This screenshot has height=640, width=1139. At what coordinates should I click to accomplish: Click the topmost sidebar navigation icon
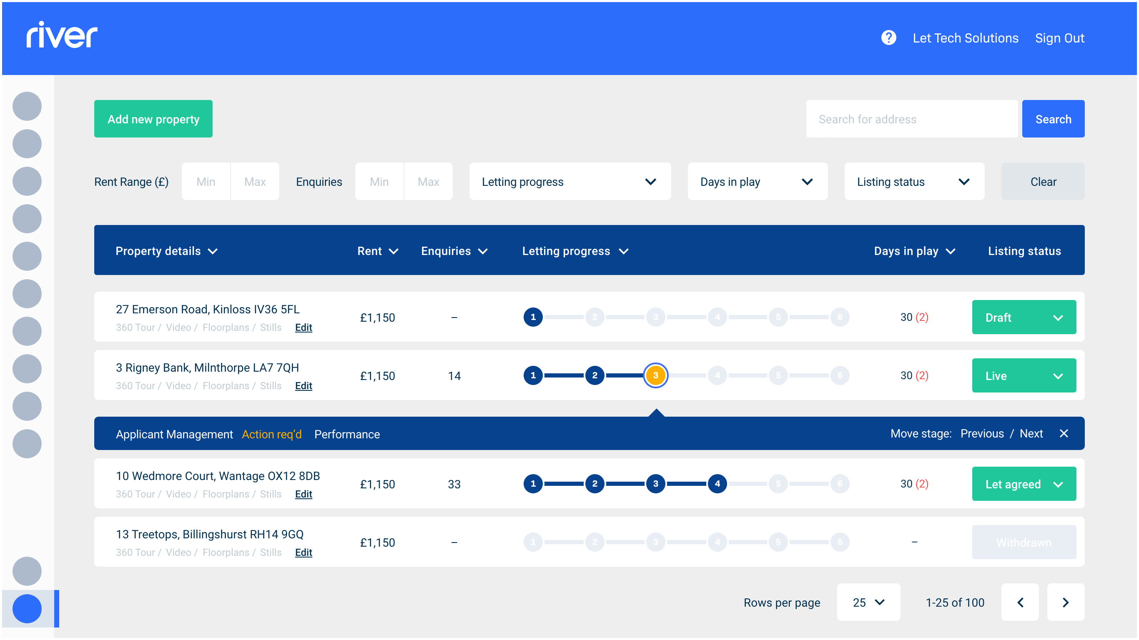(27, 106)
